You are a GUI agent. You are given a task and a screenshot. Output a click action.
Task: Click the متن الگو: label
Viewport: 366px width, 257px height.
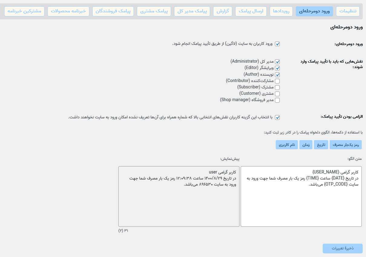pyautogui.click(x=354, y=159)
